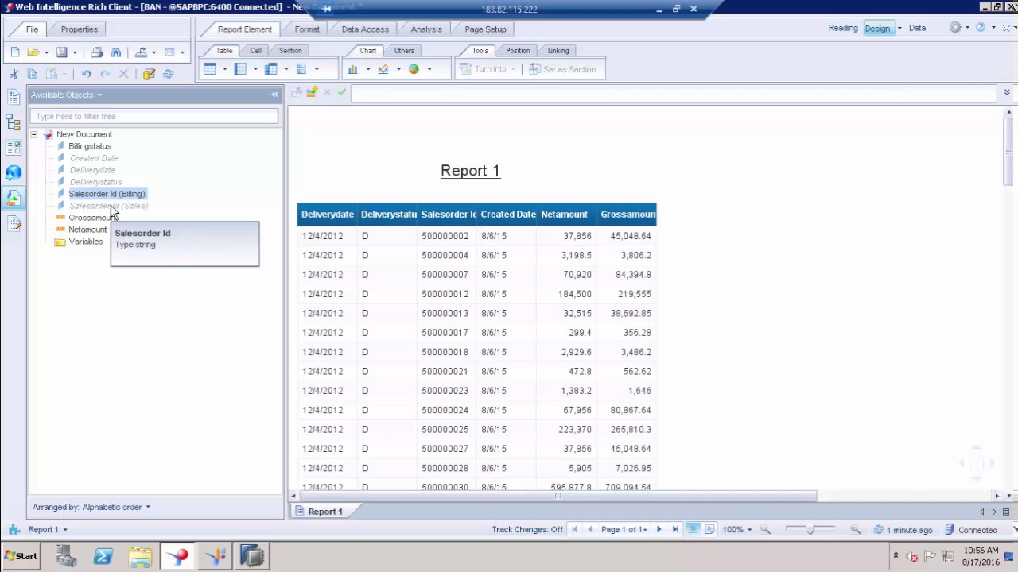The image size is (1018, 572).
Task: Open the folder-open dropdown arrow
Action: 46,52
